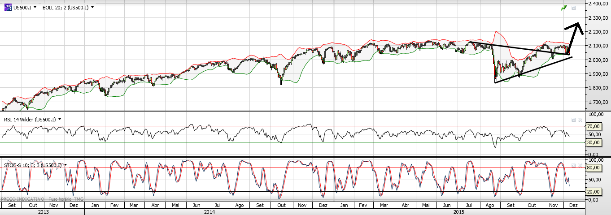Close the RSI indicator panel
Viewport: 611px width, 215px height.
click(580, 120)
